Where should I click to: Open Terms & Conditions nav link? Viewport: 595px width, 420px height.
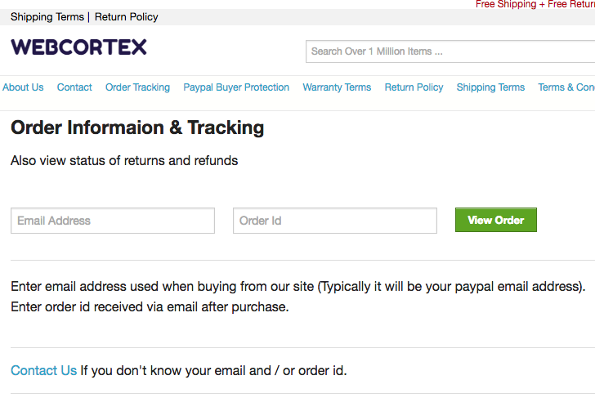pos(566,87)
